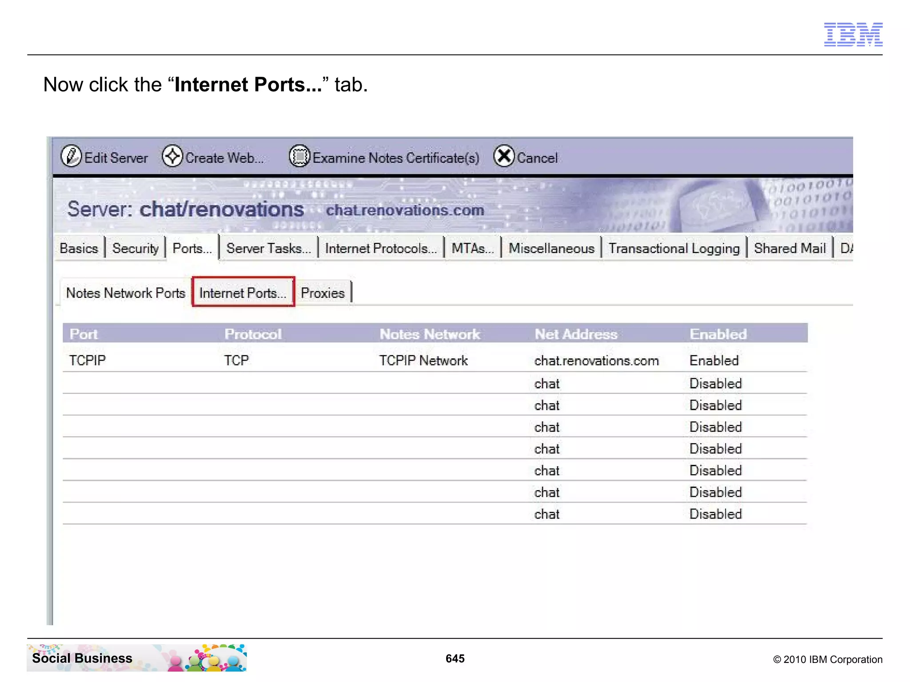The height and width of the screenshot is (682, 910).
Task: Open the Basics tab
Action: pos(79,248)
